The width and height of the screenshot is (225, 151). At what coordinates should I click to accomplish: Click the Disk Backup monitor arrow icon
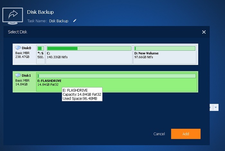coord(12,15)
